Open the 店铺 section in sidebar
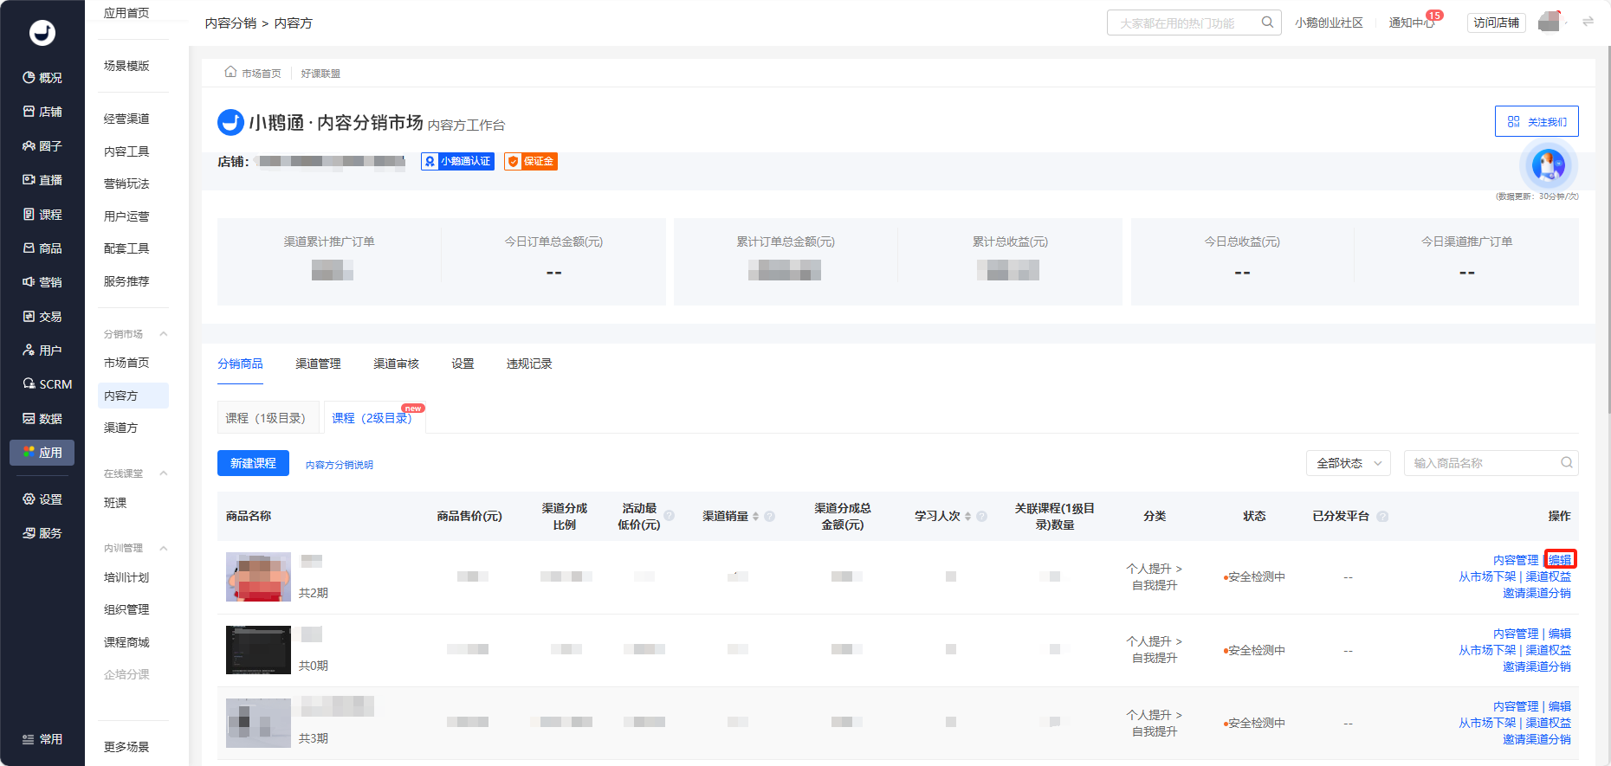1611x766 pixels. [x=42, y=112]
